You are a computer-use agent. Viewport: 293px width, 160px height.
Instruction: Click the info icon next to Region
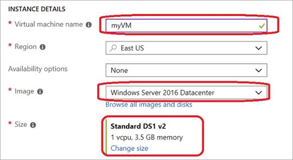click(43, 47)
